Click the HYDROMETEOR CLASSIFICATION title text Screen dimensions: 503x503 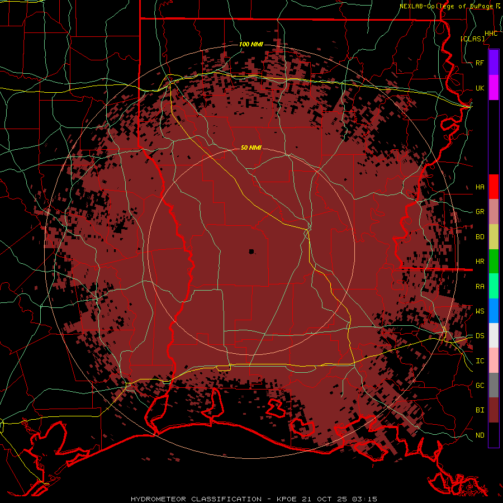point(196,499)
